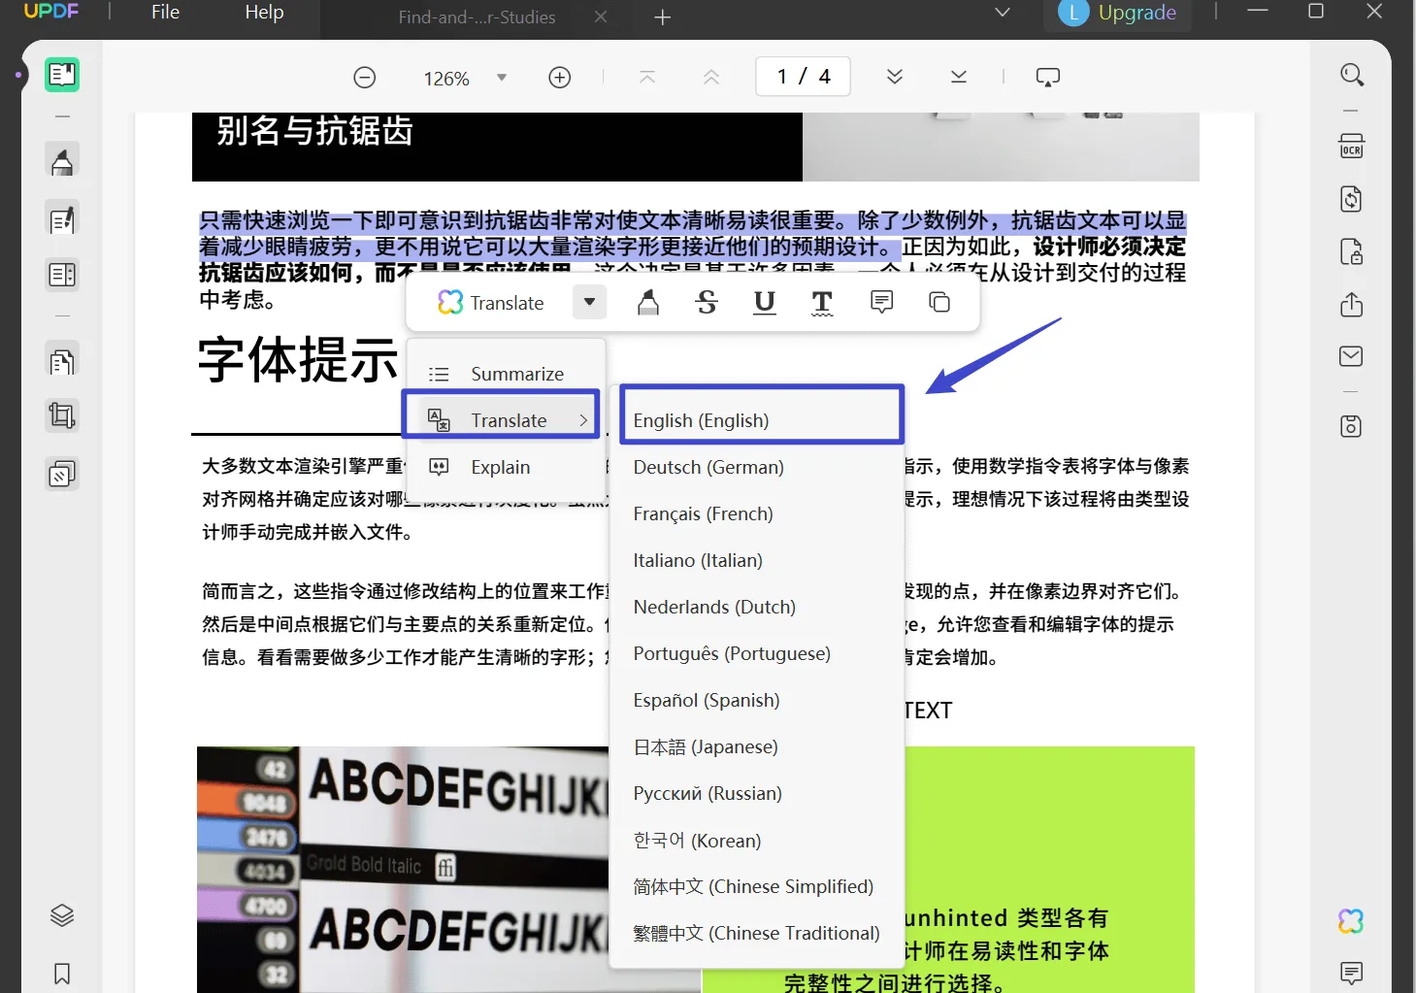Select Chinese Simplified language
The image size is (1416, 993).
[757, 886]
